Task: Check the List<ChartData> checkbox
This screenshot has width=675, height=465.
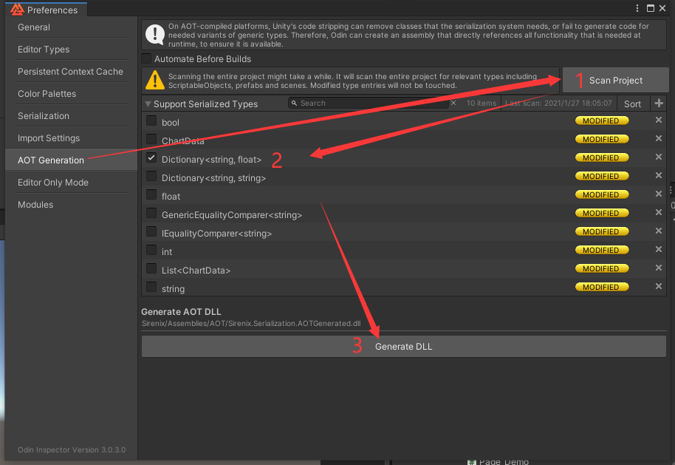Action: pyautogui.click(x=151, y=269)
